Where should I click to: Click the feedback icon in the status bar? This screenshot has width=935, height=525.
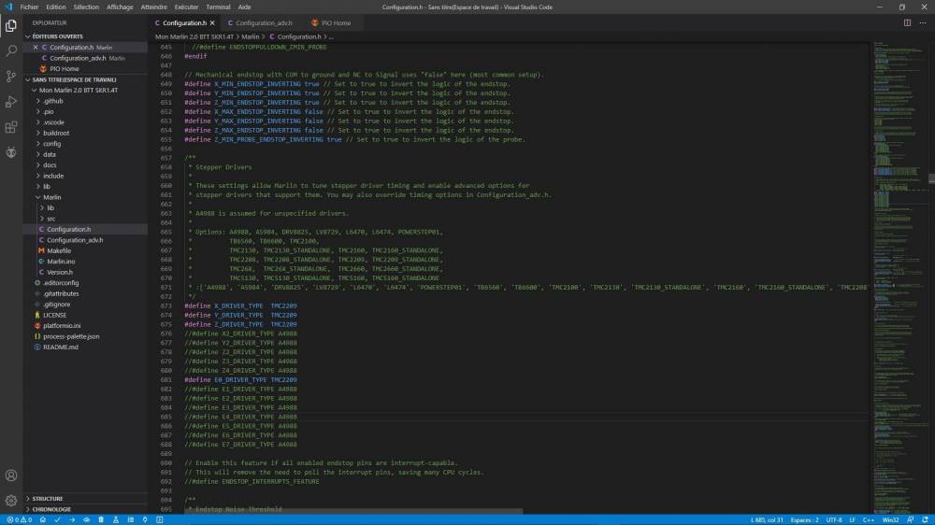(911, 519)
